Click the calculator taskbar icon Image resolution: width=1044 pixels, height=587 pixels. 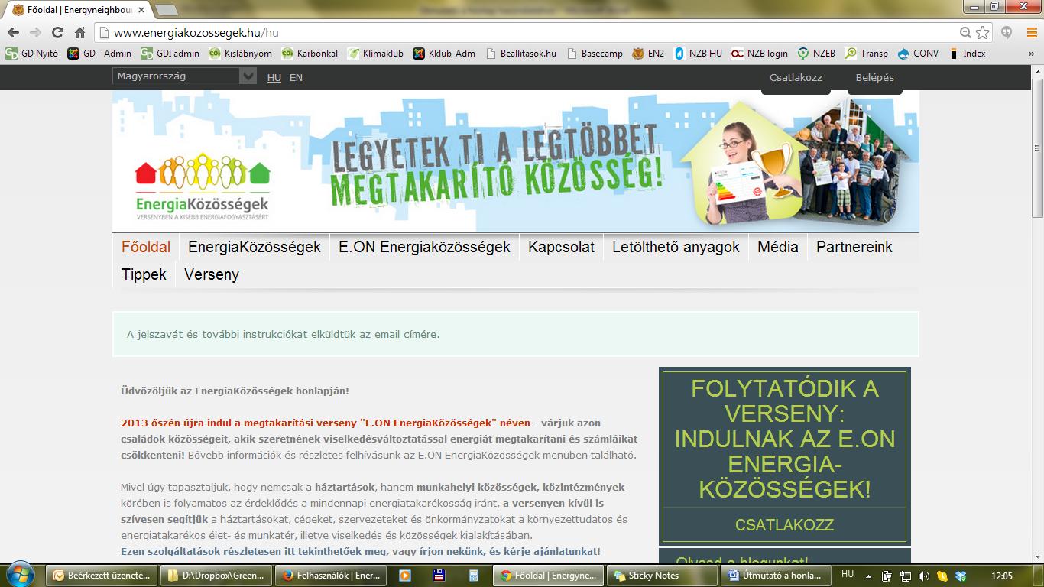point(473,576)
